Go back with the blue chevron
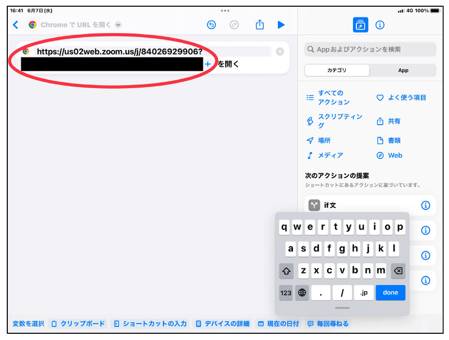Screen dimensions: 449x340 tap(16, 25)
